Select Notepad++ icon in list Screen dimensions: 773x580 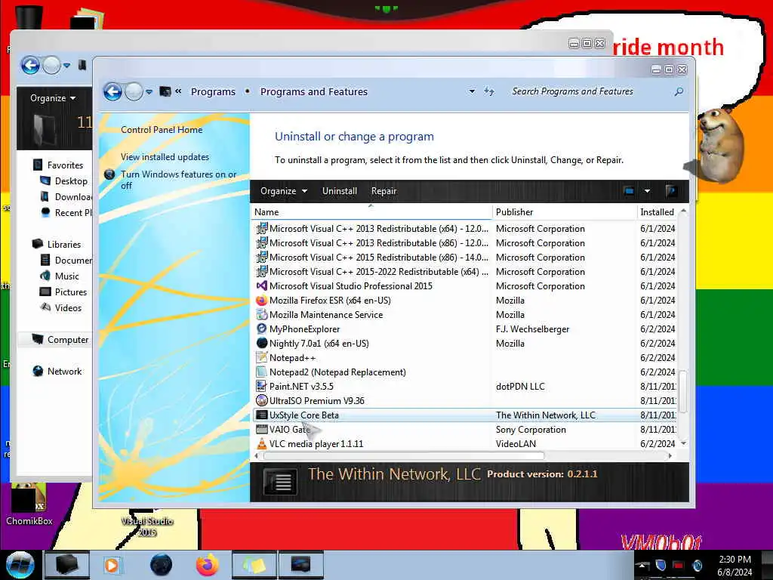click(x=262, y=357)
